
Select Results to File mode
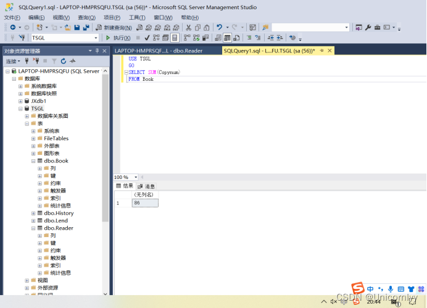(x=237, y=38)
